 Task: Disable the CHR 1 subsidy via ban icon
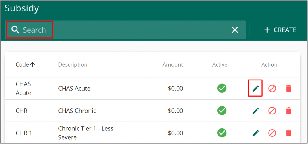272,133
